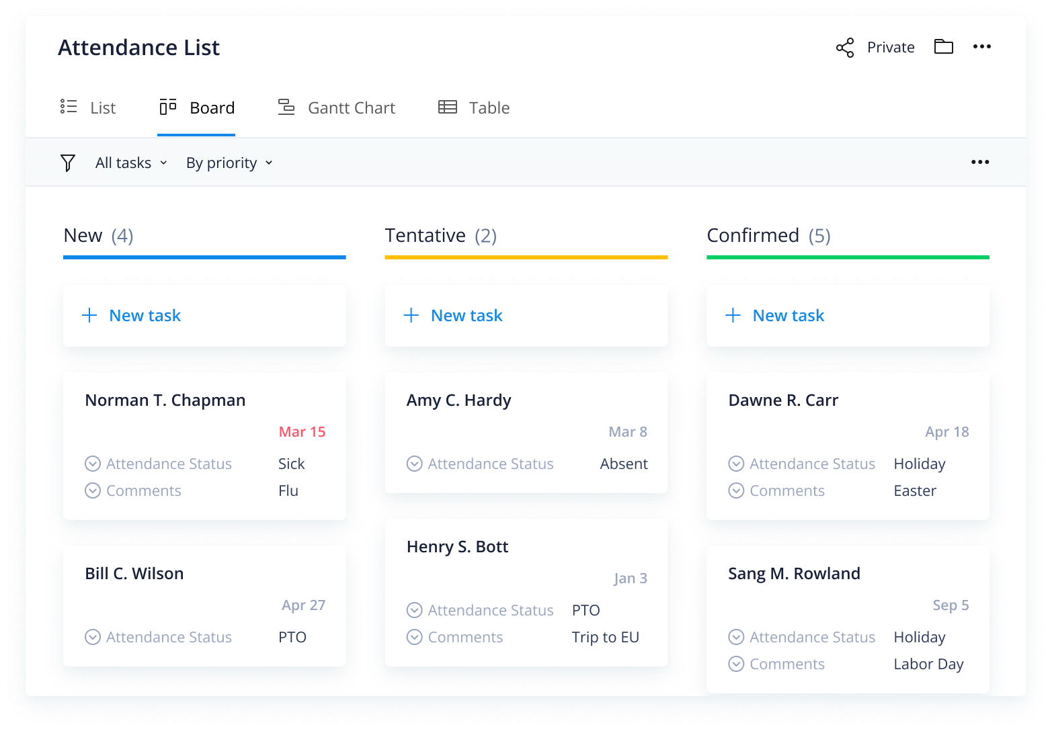1050x729 pixels.
Task: Click the Jan 3 due date
Action: [x=631, y=578]
